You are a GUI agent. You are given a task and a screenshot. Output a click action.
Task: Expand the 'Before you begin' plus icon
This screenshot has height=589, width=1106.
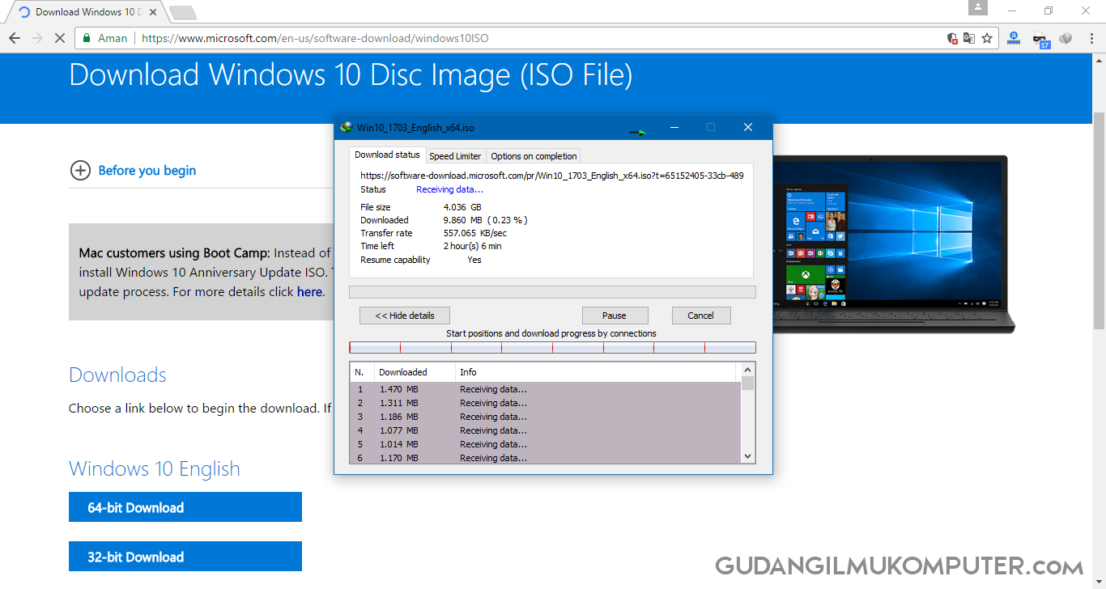click(80, 170)
